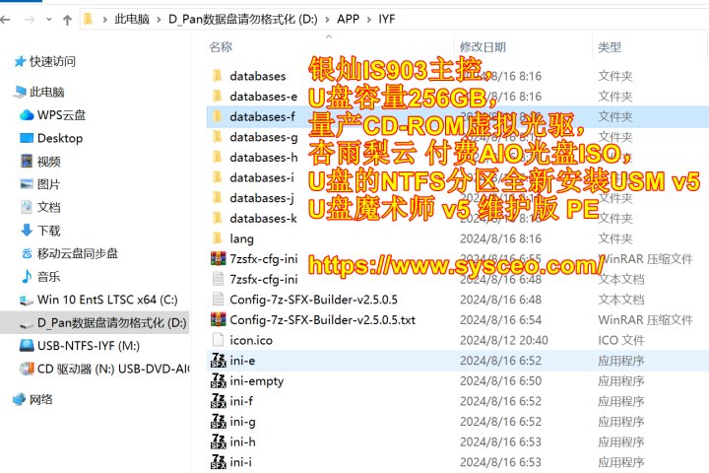
Task: Go up one folder level
Action: click(x=67, y=20)
